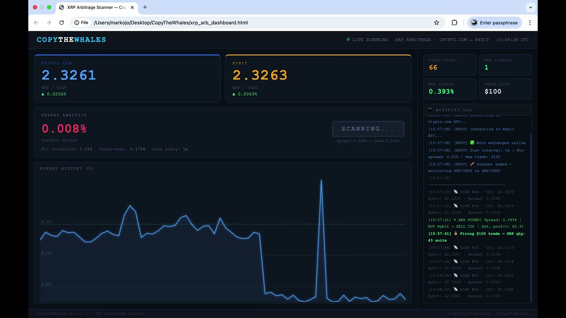Image resolution: width=566 pixels, height=318 pixels.
Task: Click the XRP / USDT pair label
Action: [54, 88]
